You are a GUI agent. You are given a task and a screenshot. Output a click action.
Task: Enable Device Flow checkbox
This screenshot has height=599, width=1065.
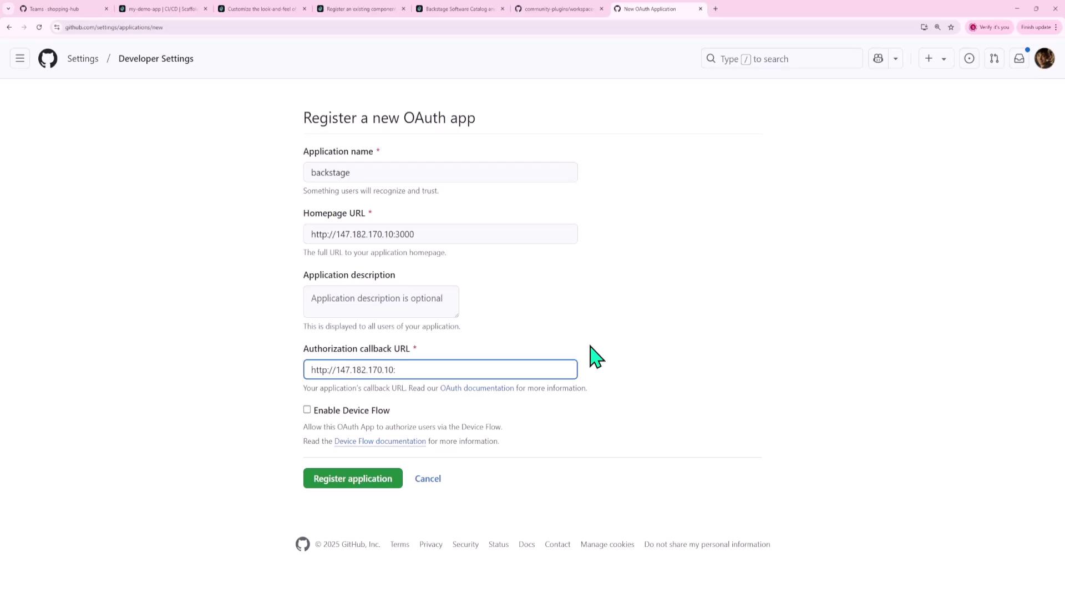(307, 409)
